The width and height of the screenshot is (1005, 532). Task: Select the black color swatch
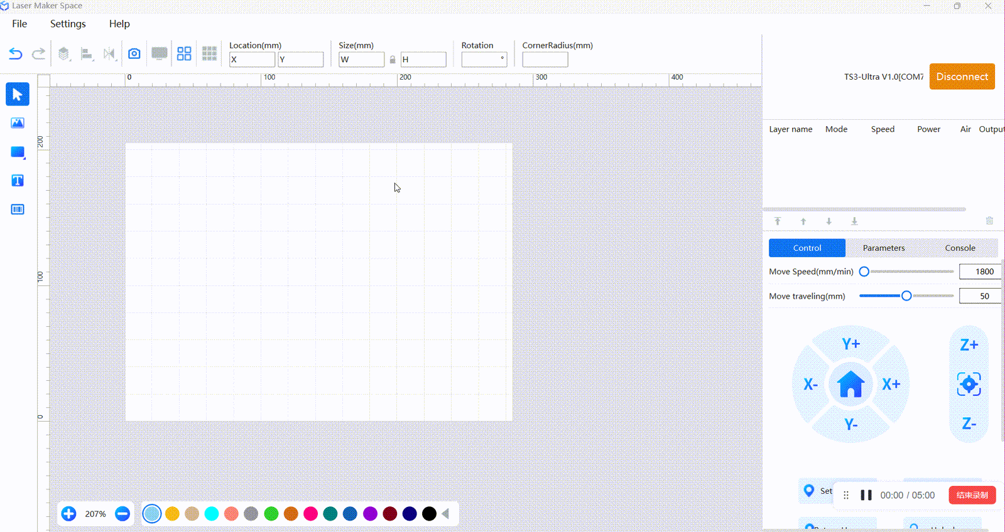(x=430, y=514)
